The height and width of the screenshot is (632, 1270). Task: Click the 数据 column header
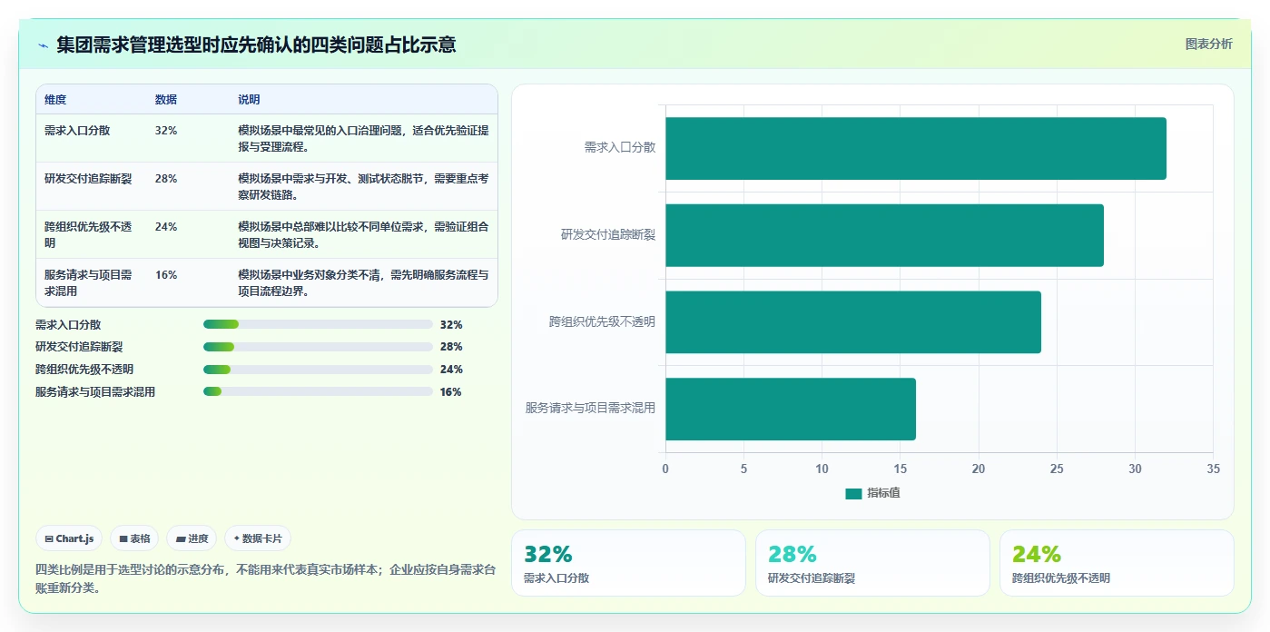(166, 100)
